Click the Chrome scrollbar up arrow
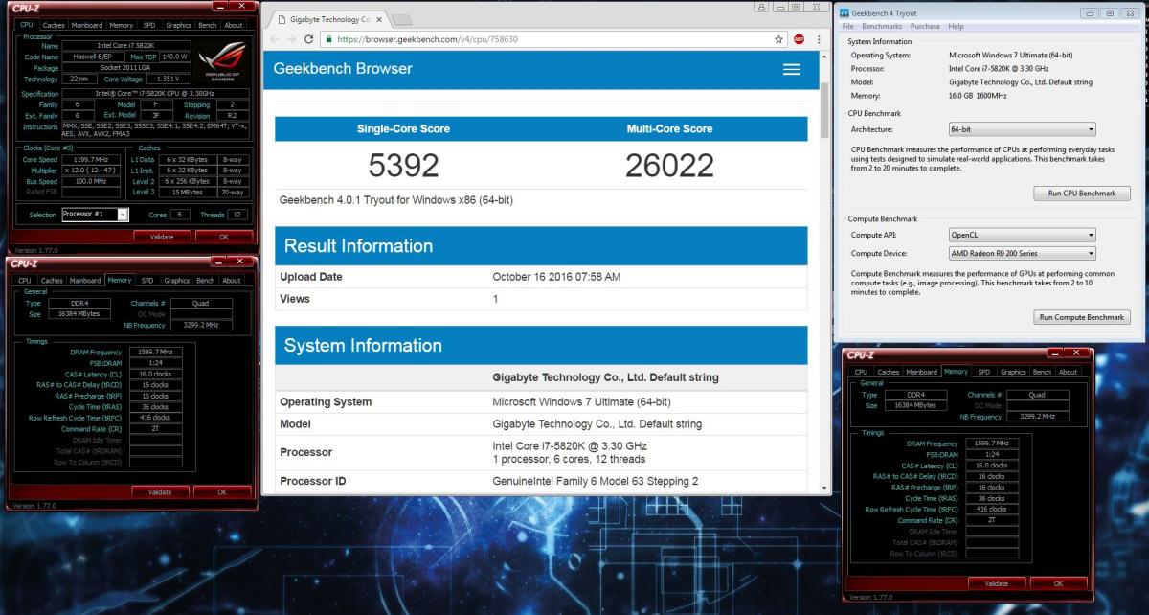1149x615 pixels. tap(825, 58)
